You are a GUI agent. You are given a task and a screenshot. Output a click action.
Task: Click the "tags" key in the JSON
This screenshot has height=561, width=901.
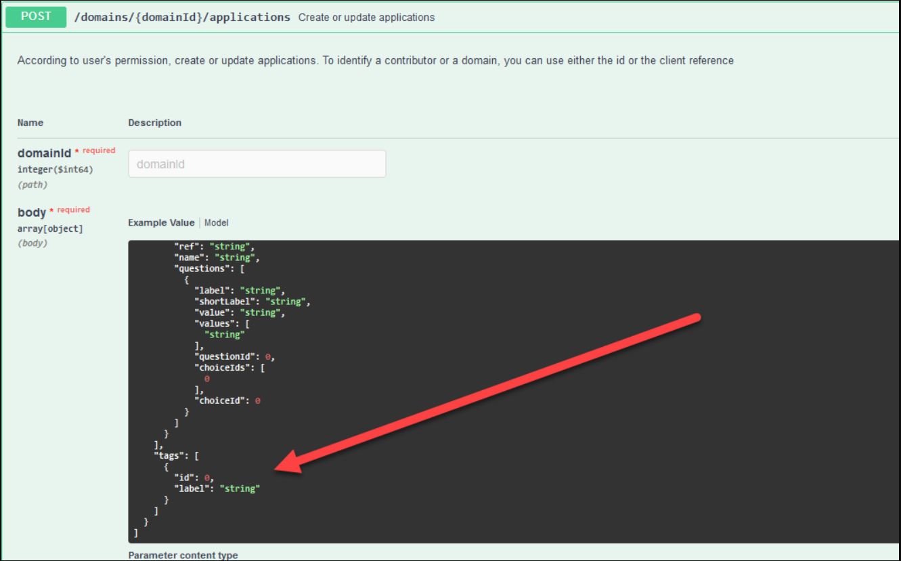tap(170, 455)
